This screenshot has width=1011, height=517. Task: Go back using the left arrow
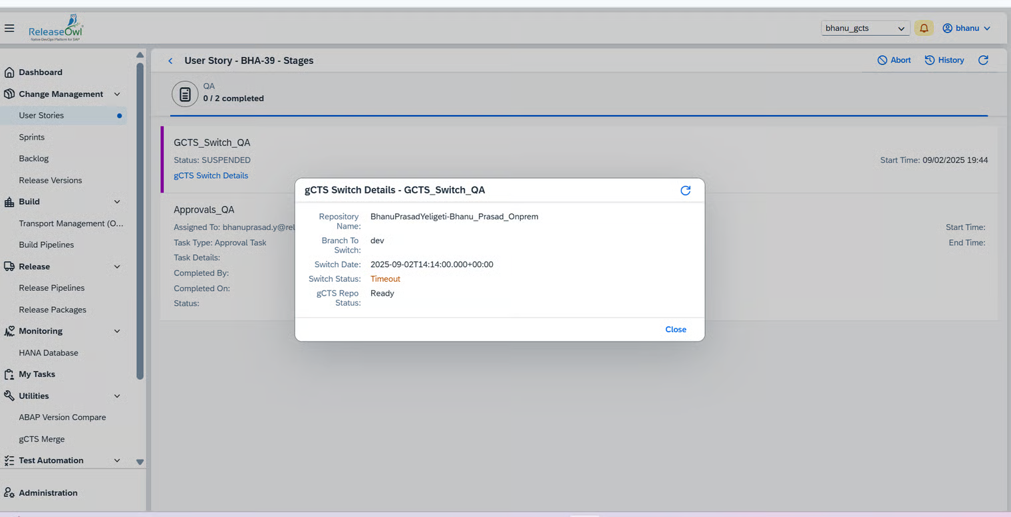[170, 60]
